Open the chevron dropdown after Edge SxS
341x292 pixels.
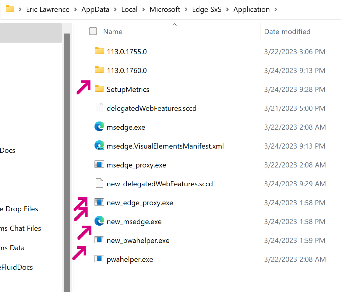(x=226, y=9)
